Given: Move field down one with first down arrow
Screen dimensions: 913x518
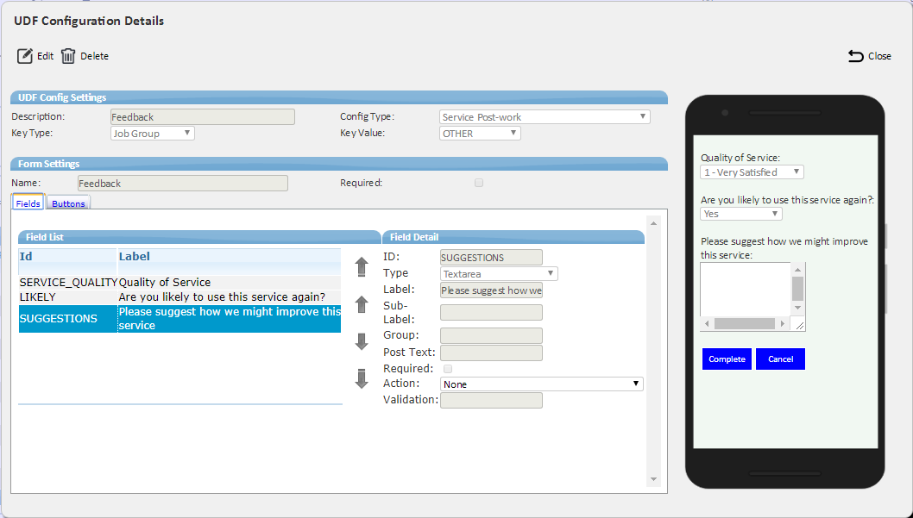Looking at the screenshot, I should (x=362, y=341).
